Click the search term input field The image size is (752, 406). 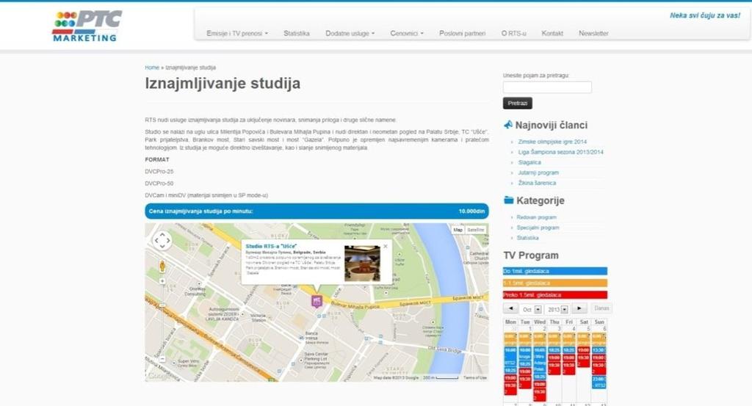pos(547,87)
